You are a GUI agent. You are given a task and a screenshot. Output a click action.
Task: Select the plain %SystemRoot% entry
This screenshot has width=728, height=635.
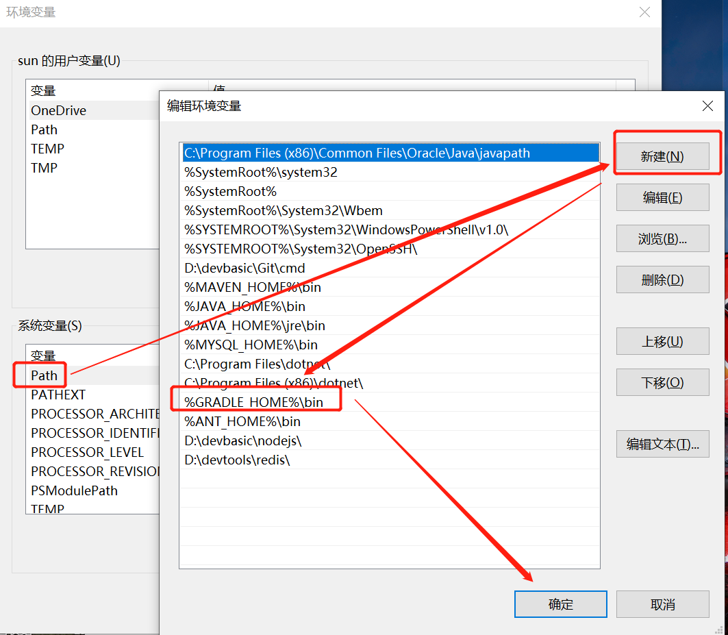390,191
